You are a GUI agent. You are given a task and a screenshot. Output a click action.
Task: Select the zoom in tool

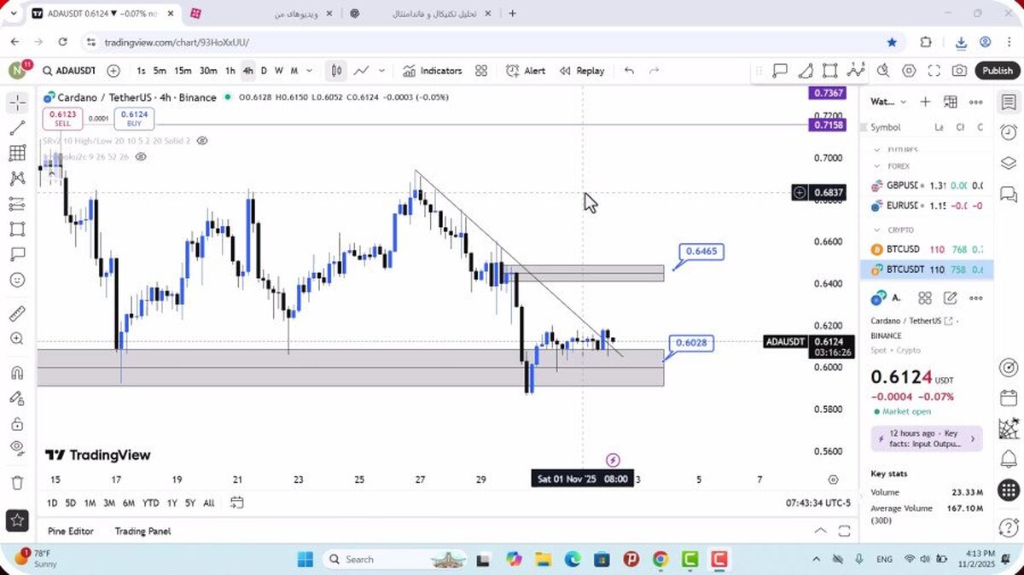pos(17,339)
